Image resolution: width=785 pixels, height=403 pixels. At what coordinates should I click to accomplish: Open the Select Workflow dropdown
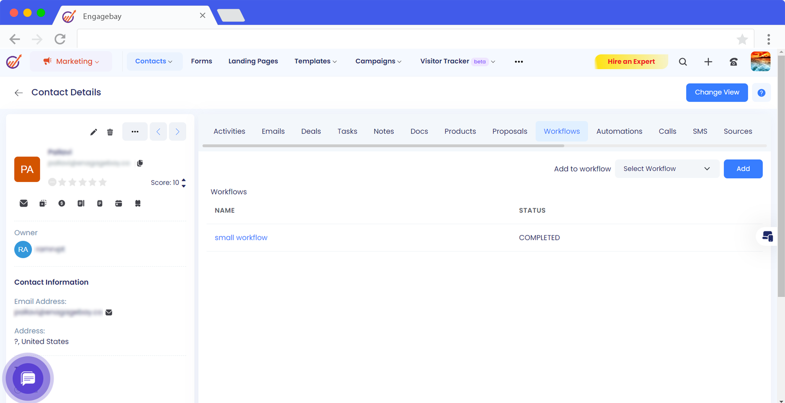[x=667, y=169]
